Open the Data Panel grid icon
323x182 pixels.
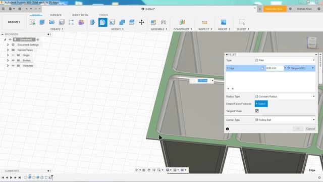(x=3, y=9)
